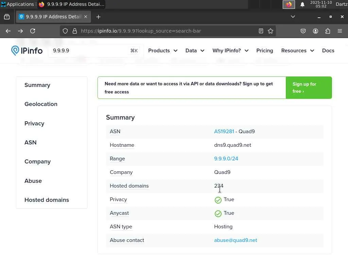The image size is (348, 261).
Task: Open the notifications bell in system panel
Action: pyautogui.click(x=302, y=4)
